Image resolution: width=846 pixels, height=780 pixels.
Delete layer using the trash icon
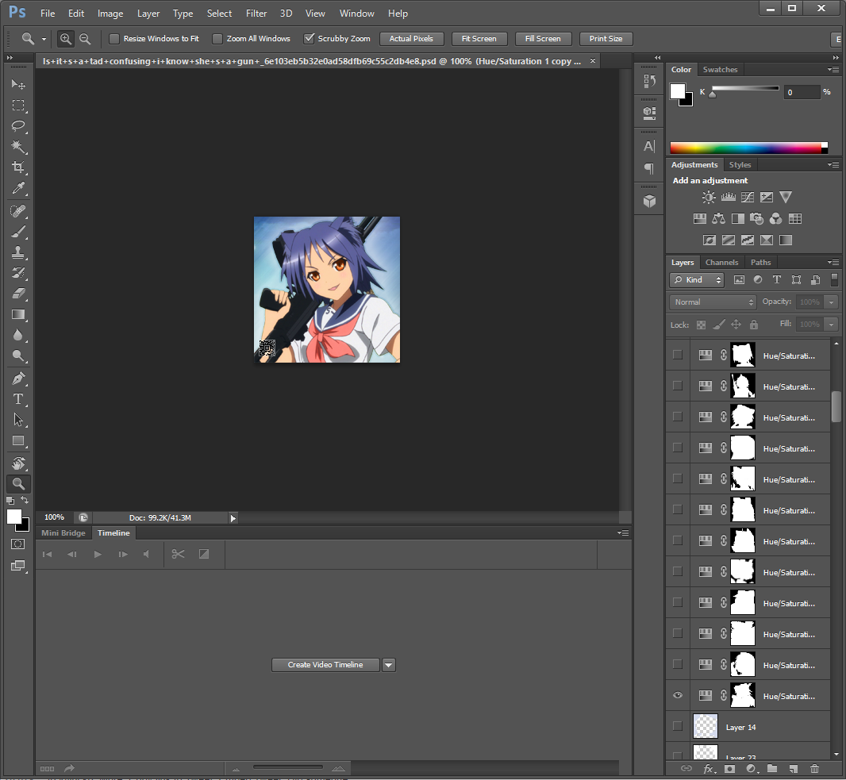click(x=815, y=769)
